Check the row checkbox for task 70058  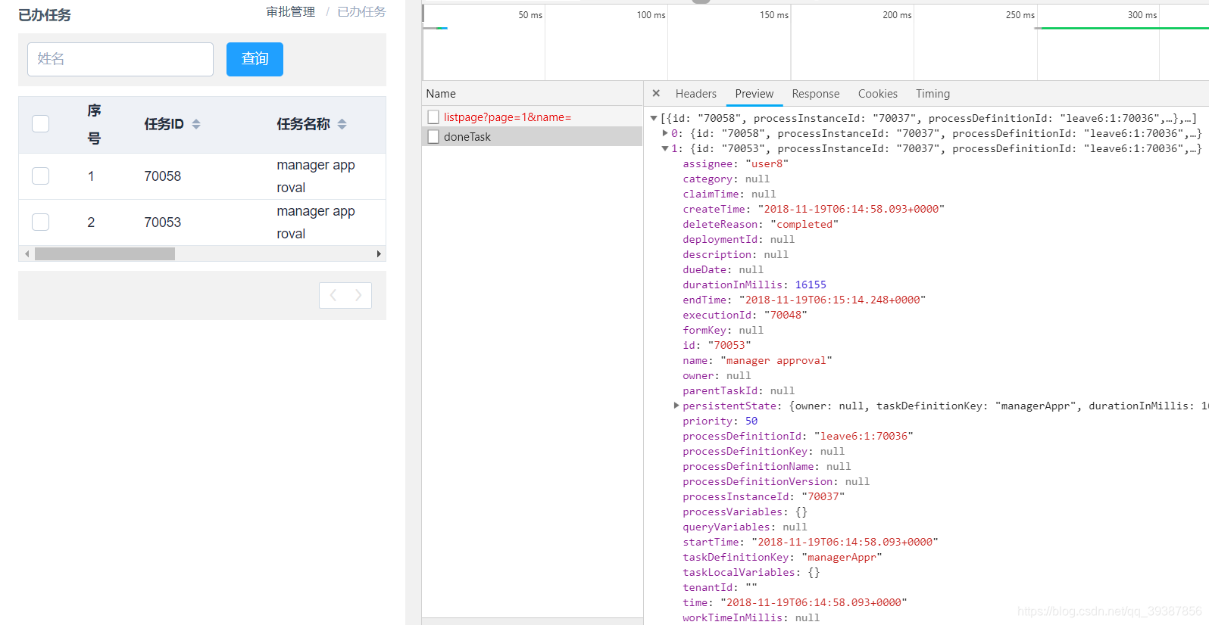[41, 176]
